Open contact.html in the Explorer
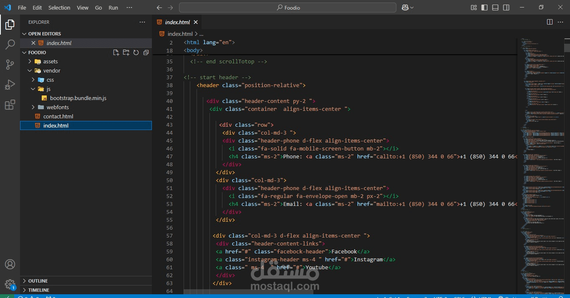This screenshot has width=570, height=298. pyautogui.click(x=58, y=116)
